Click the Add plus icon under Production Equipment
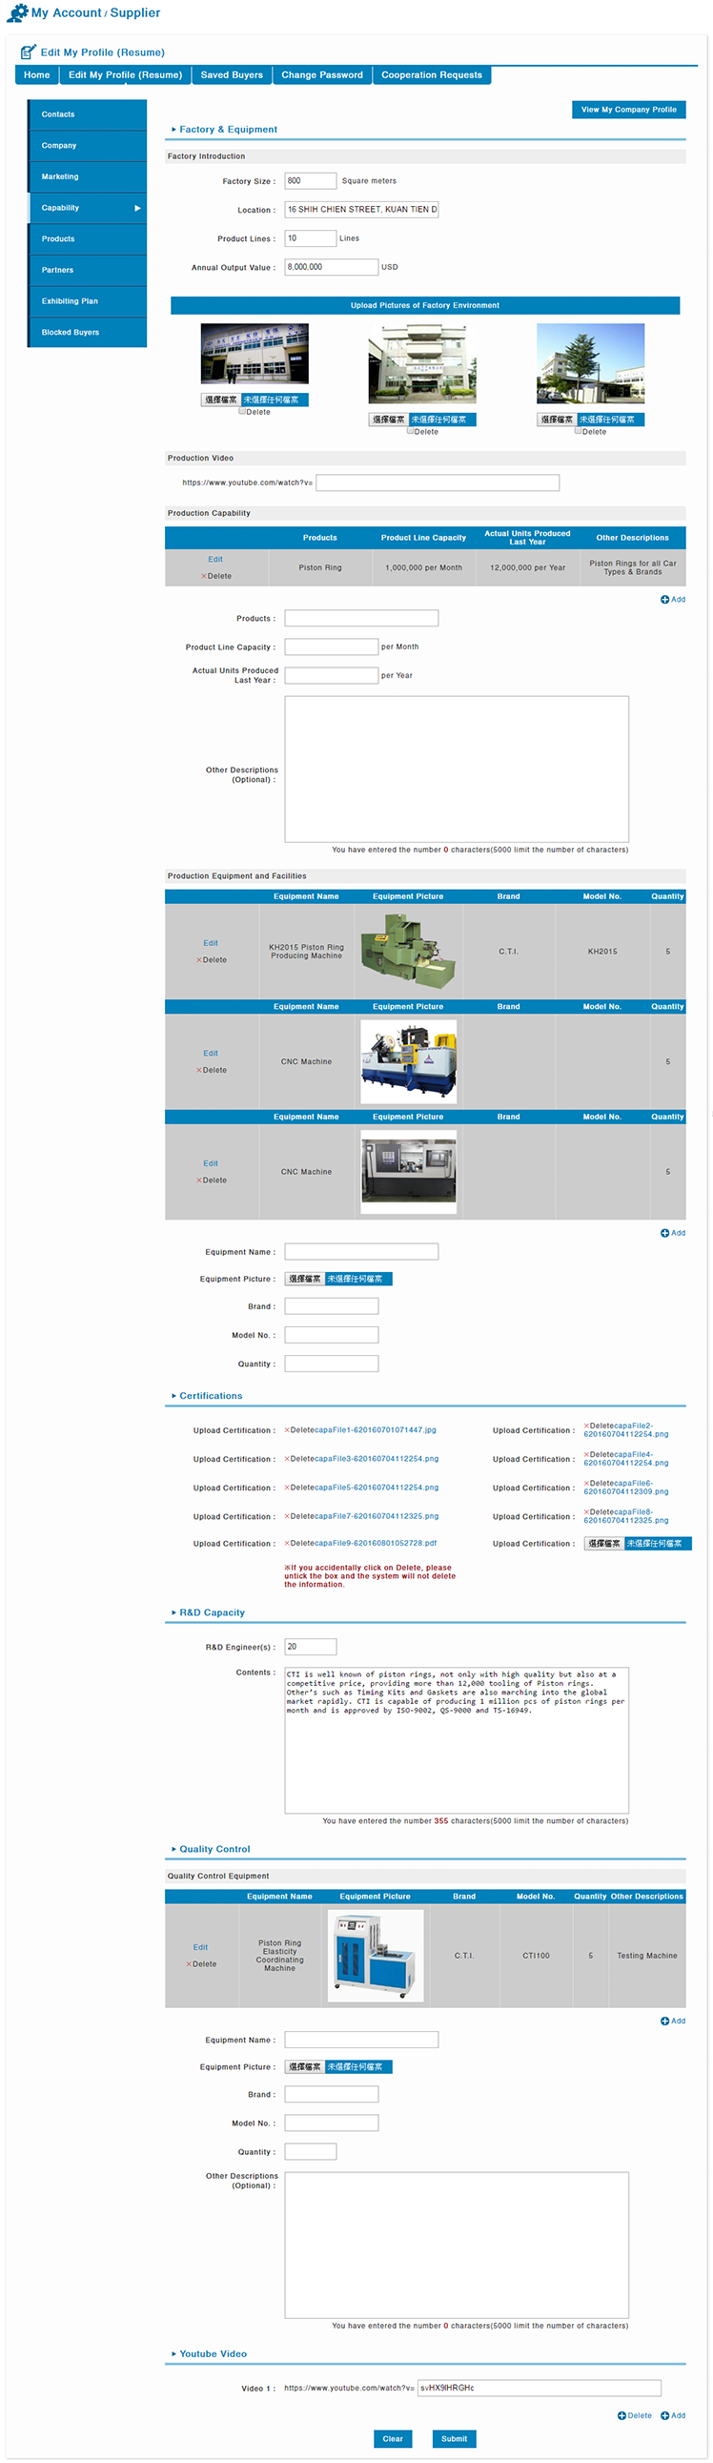The height and width of the screenshot is (2463, 713). click(664, 1233)
